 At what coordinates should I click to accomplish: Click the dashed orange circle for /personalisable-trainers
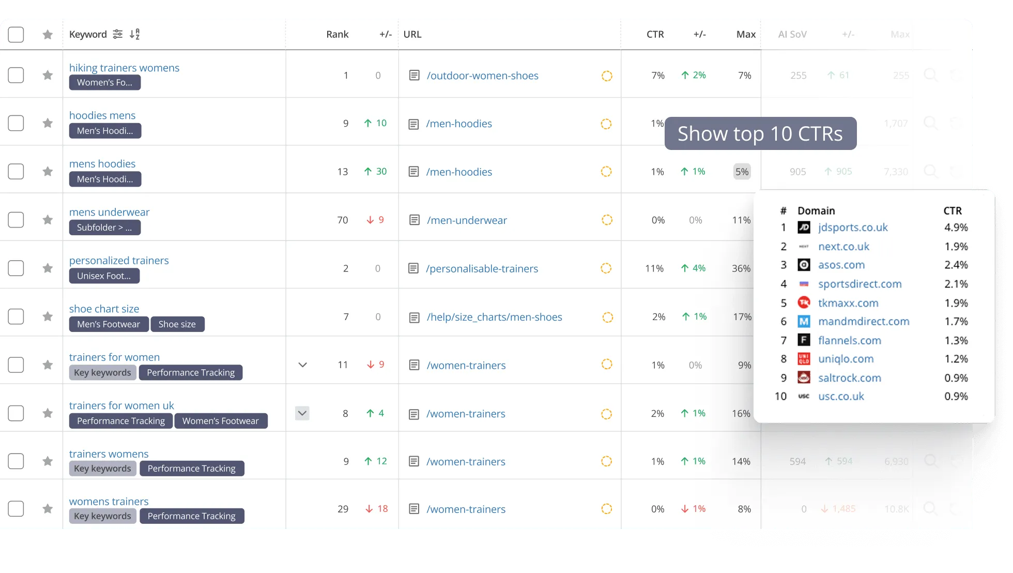click(606, 268)
